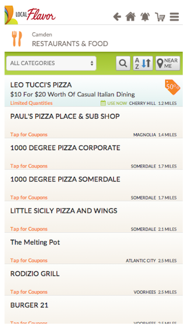Click the magnifying glass search button
The height and width of the screenshot is (328, 188).
click(123, 63)
